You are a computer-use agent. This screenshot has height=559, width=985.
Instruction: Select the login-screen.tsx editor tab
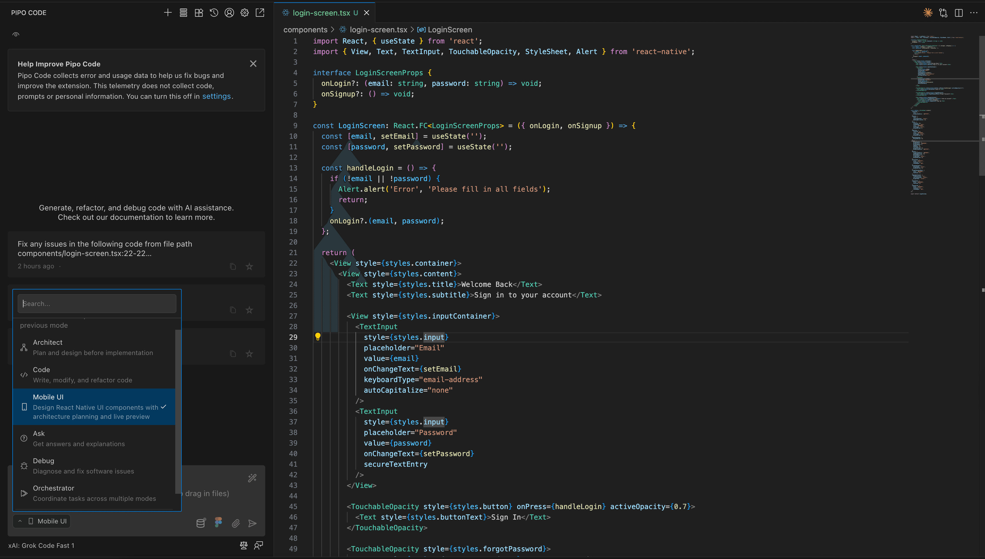[321, 13]
